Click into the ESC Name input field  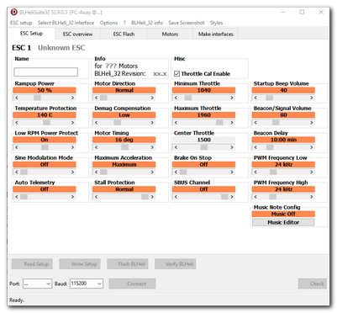coord(46,72)
